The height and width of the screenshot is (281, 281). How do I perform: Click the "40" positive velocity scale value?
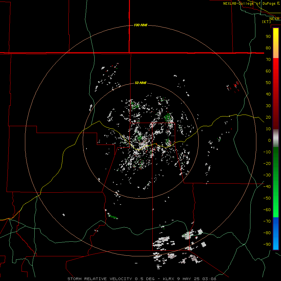tap(268, 94)
